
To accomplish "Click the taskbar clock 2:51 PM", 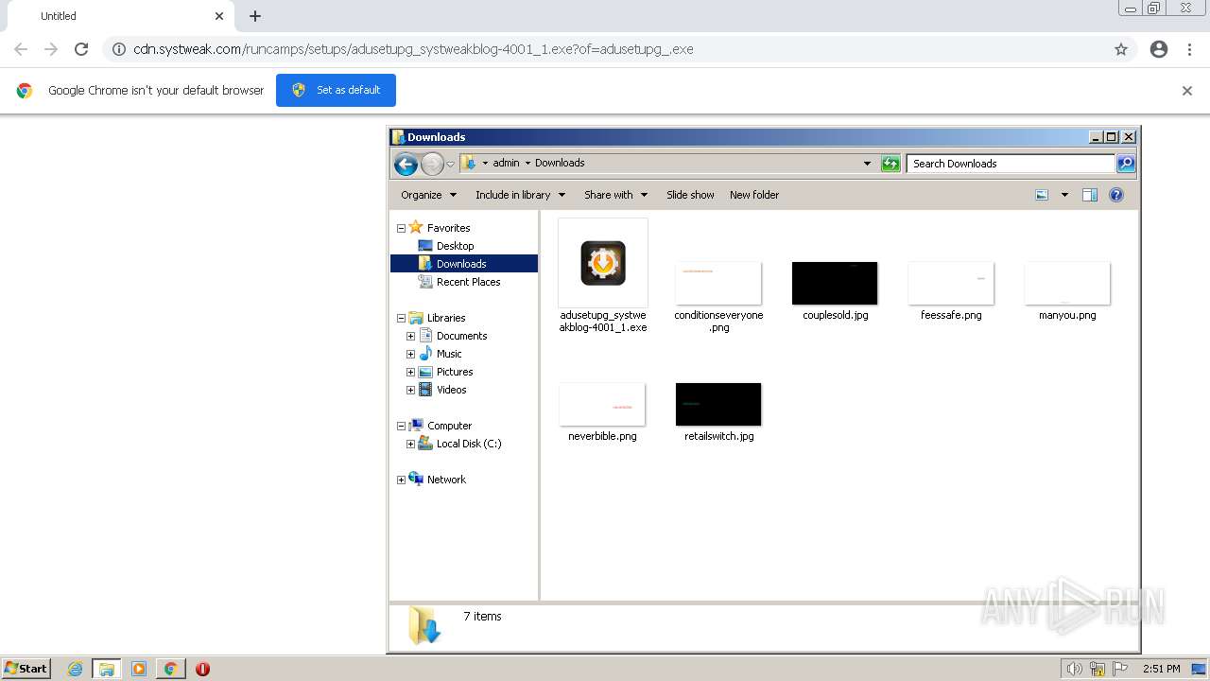I will (x=1162, y=669).
